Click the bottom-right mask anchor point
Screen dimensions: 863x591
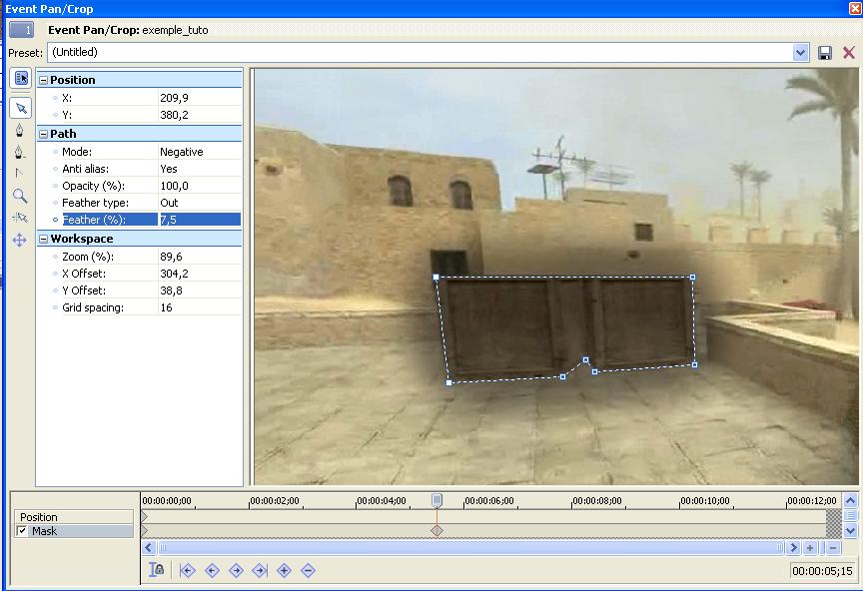pos(694,364)
